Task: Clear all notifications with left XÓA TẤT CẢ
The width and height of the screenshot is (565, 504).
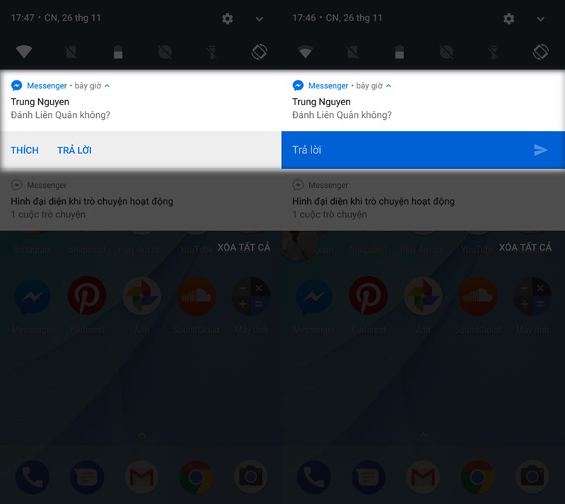Action: (x=244, y=248)
